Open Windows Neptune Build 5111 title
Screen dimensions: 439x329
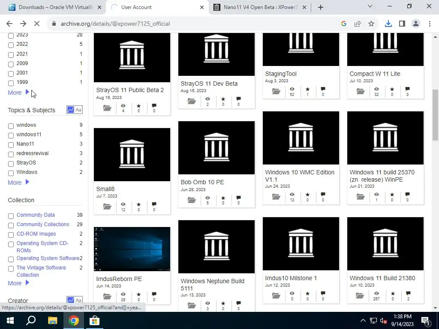coord(213,284)
